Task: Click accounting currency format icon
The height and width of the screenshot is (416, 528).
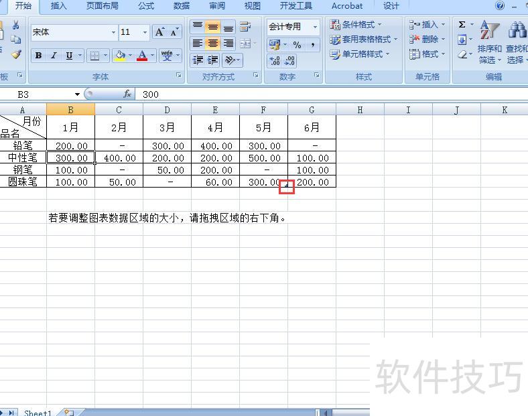Action: [x=275, y=44]
